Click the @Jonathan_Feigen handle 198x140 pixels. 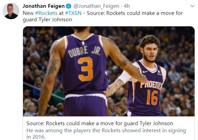tap(96, 6)
